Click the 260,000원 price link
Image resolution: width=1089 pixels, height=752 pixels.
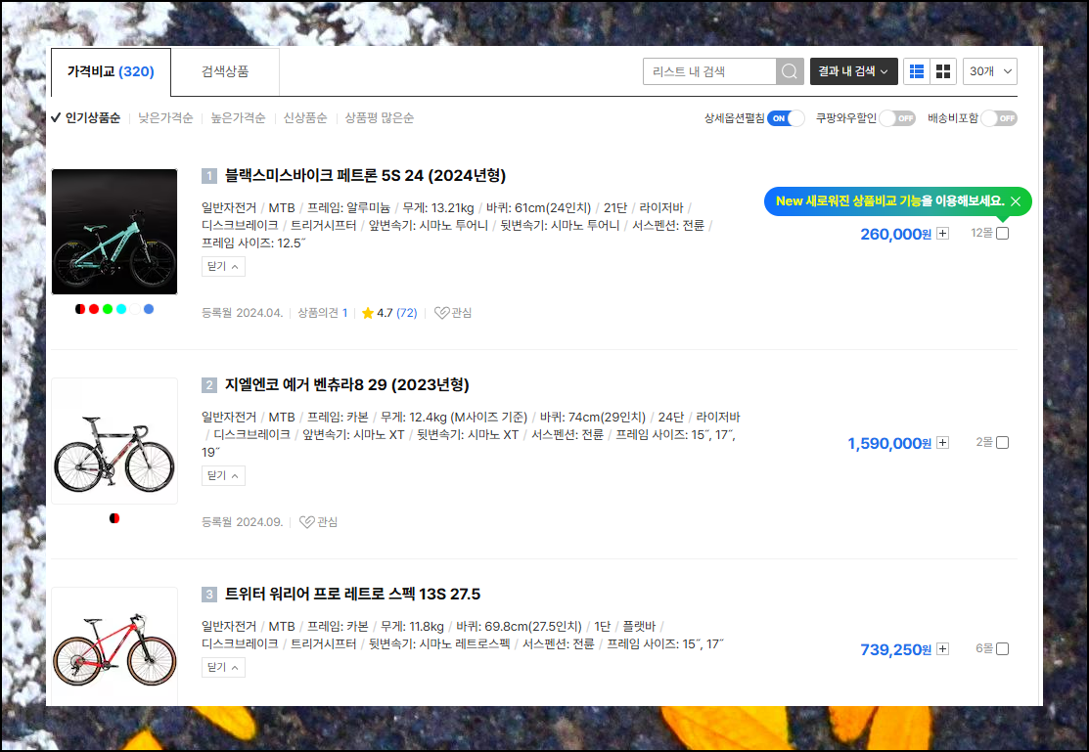click(x=895, y=234)
